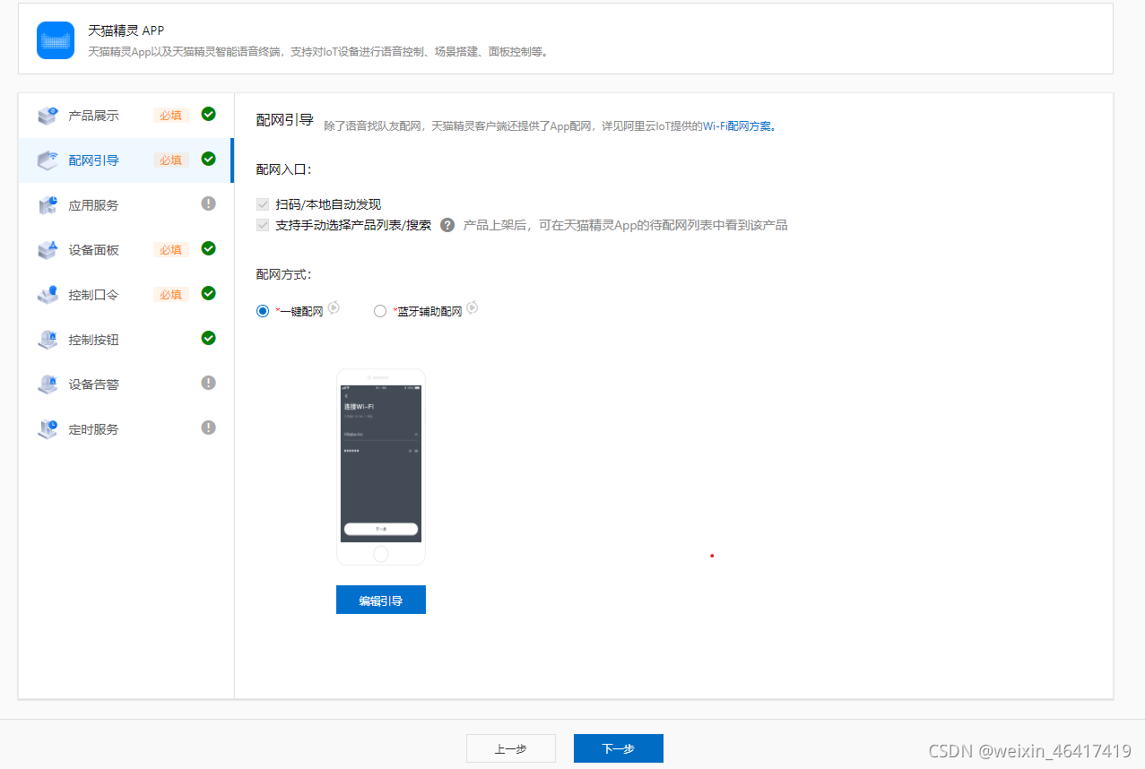Click the 上一步 button
This screenshot has width=1145, height=769.
click(x=511, y=748)
